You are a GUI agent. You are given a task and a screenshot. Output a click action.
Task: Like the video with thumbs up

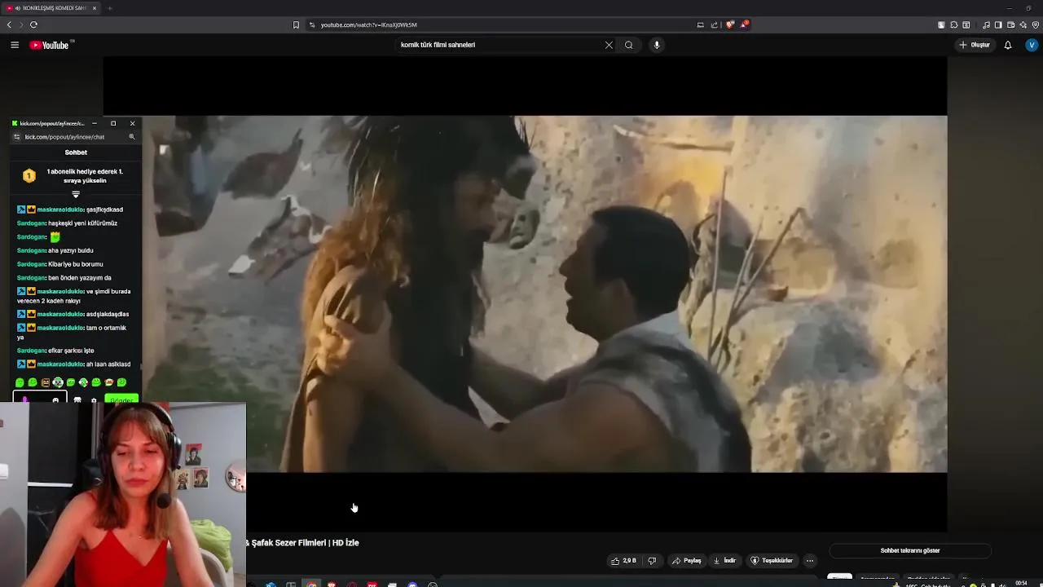[624, 561]
